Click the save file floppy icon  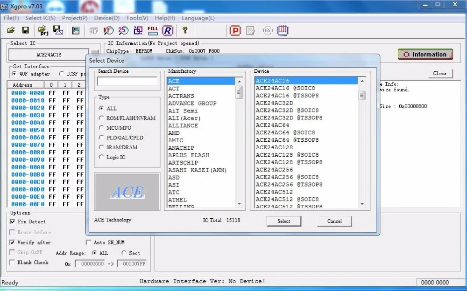coord(26,30)
